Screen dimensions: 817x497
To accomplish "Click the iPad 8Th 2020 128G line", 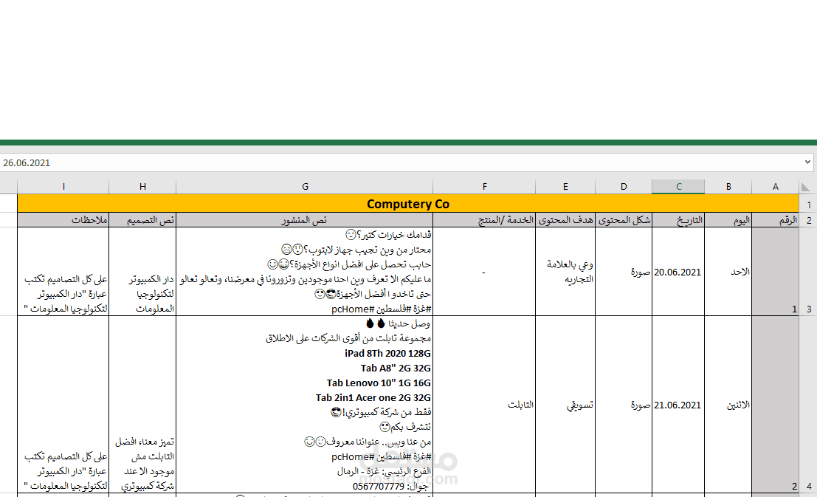I will pyautogui.click(x=387, y=353).
